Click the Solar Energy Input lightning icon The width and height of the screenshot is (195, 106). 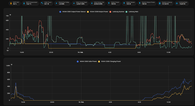[74, 3]
